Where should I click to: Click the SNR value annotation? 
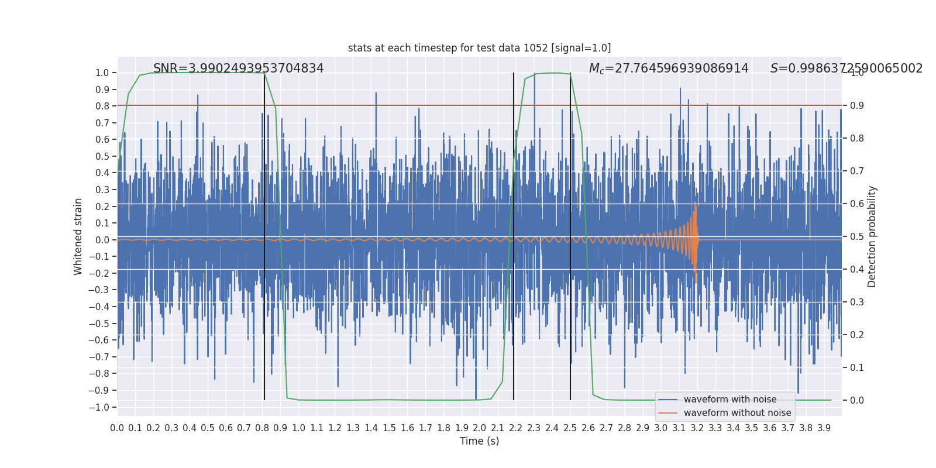click(x=239, y=68)
